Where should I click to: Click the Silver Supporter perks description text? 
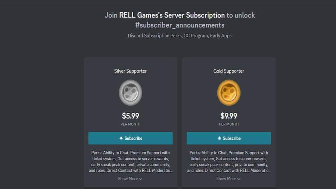(x=130, y=161)
